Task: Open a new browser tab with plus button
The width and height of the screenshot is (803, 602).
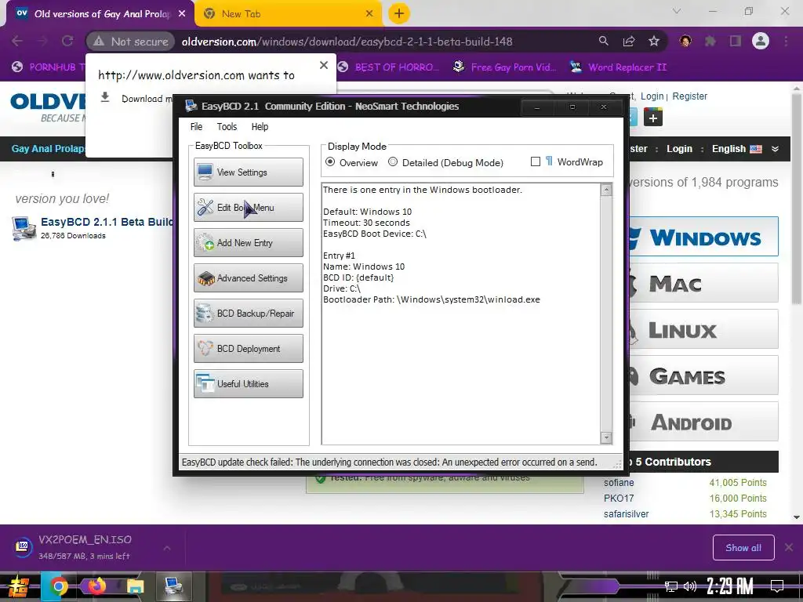Action: click(399, 14)
